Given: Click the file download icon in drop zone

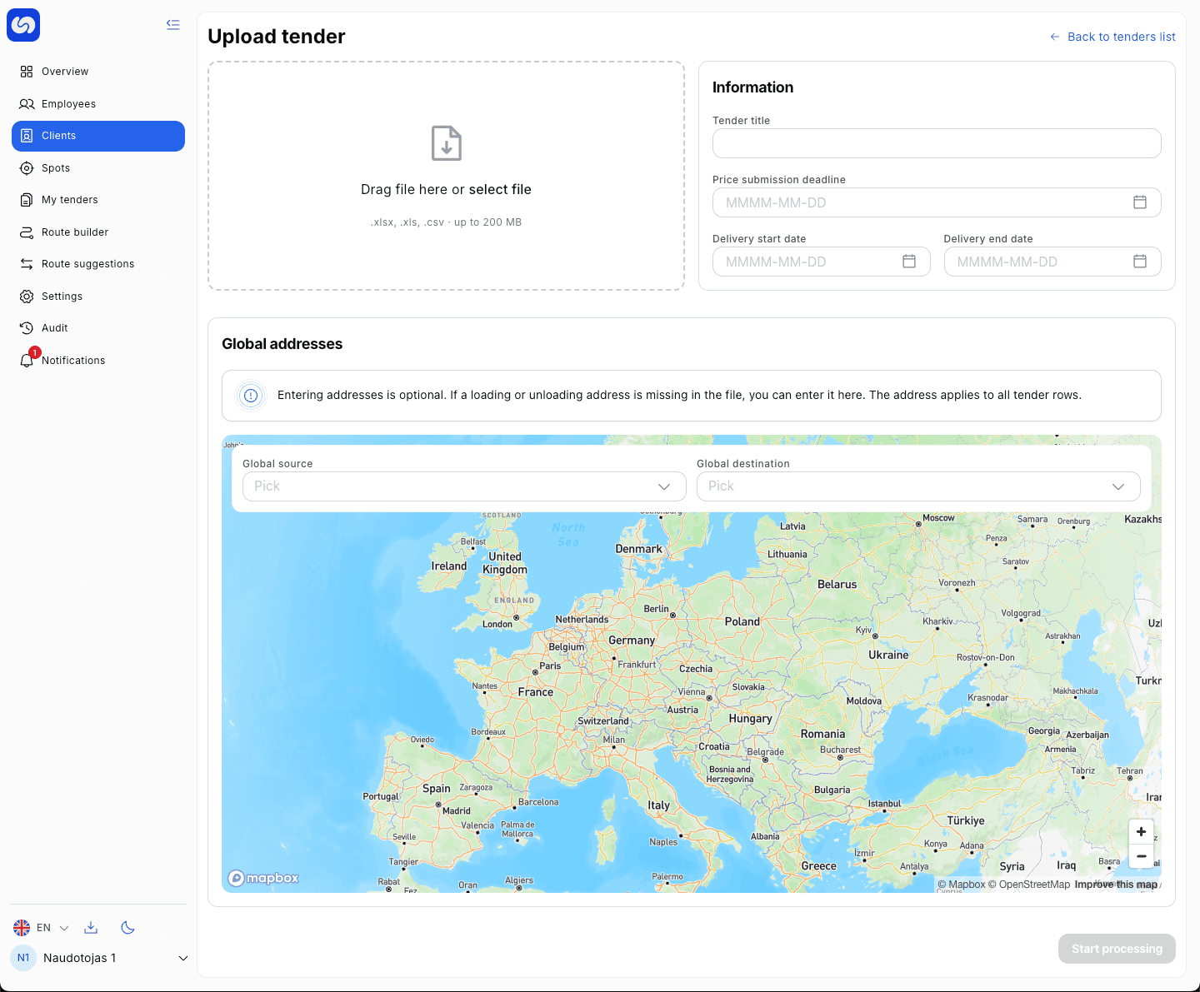Looking at the screenshot, I should 447,143.
